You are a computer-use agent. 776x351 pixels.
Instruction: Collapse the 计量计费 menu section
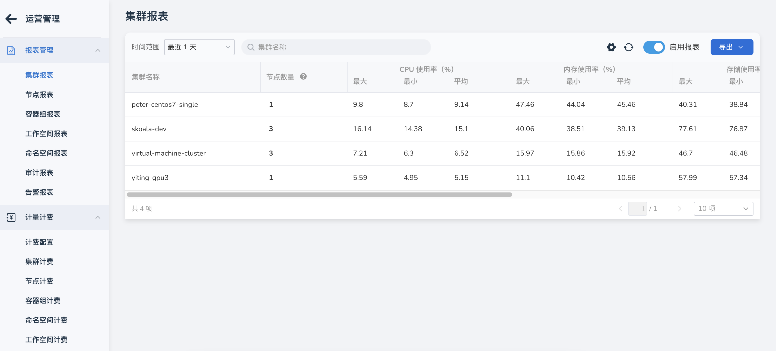pos(98,217)
